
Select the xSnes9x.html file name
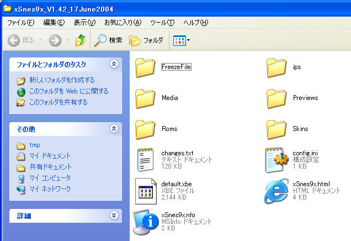(311, 184)
